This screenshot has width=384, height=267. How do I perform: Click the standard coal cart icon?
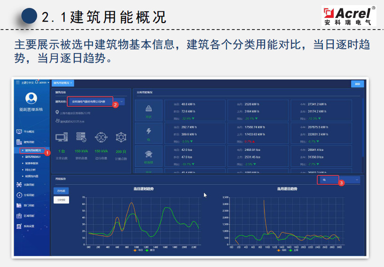(149, 154)
